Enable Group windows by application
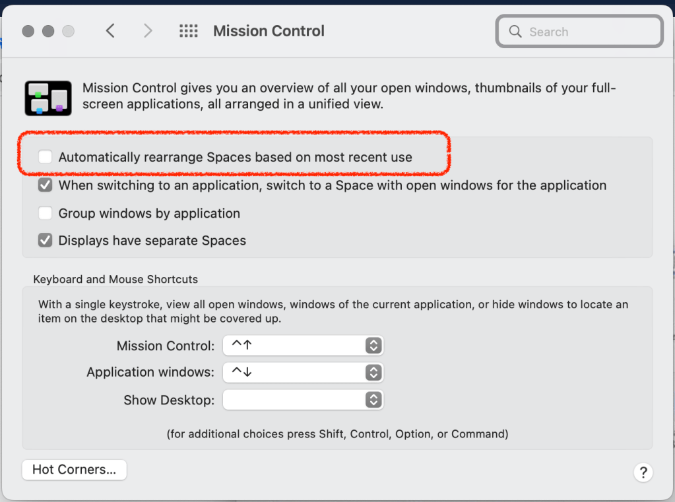The height and width of the screenshot is (502, 675). coord(45,213)
